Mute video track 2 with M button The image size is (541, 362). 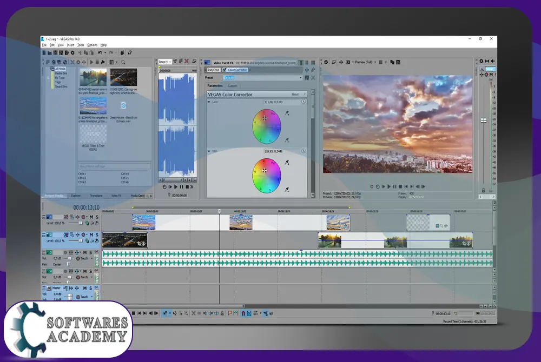coord(91,235)
